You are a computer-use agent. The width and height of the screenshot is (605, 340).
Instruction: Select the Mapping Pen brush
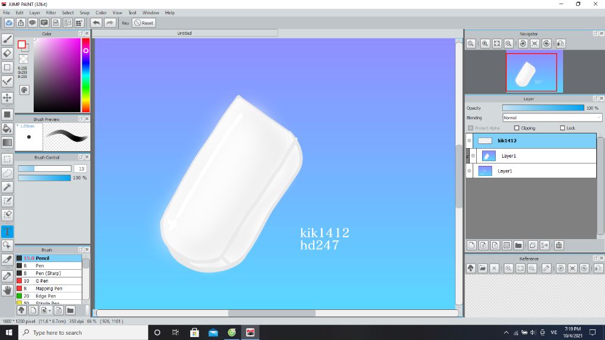tap(48, 288)
